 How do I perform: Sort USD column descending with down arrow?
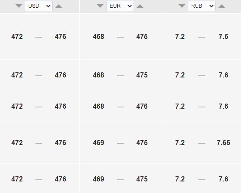point(19,6)
